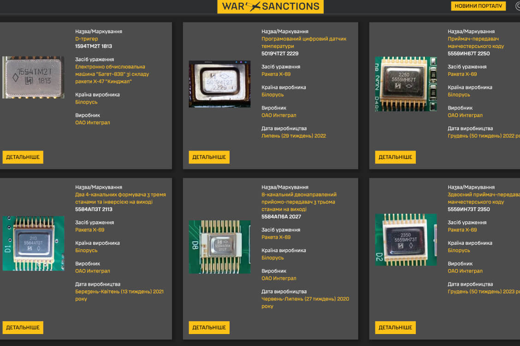
Task: Click Білорусь in the 5019ЧТ2Т card
Action: [272, 94]
